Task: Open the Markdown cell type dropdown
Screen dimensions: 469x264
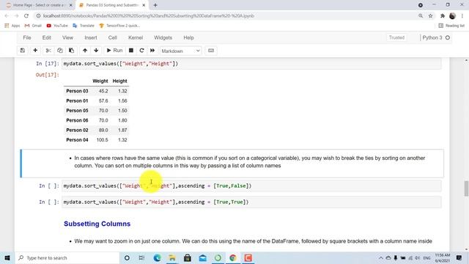Action: click(181, 51)
